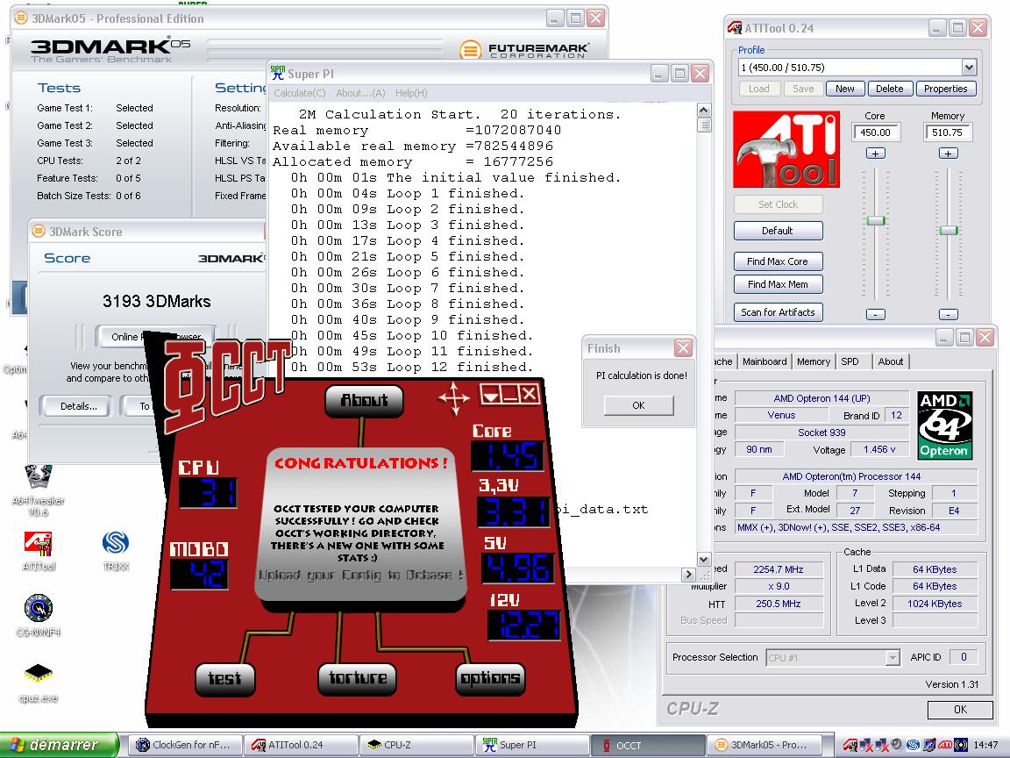Click Super PI scrollbar up arrow
Image resolution: width=1010 pixels, height=758 pixels.
click(x=703, y=111)
